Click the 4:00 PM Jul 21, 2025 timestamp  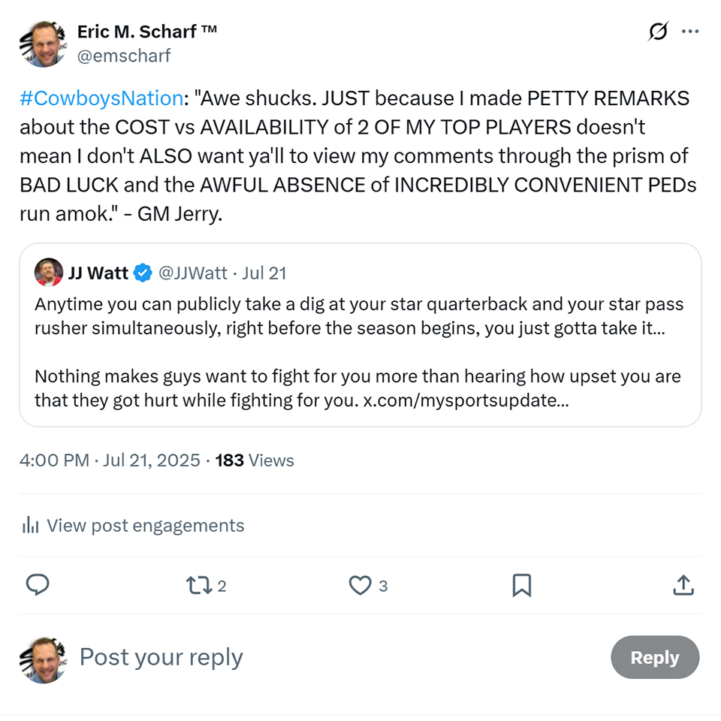(110, 460)
